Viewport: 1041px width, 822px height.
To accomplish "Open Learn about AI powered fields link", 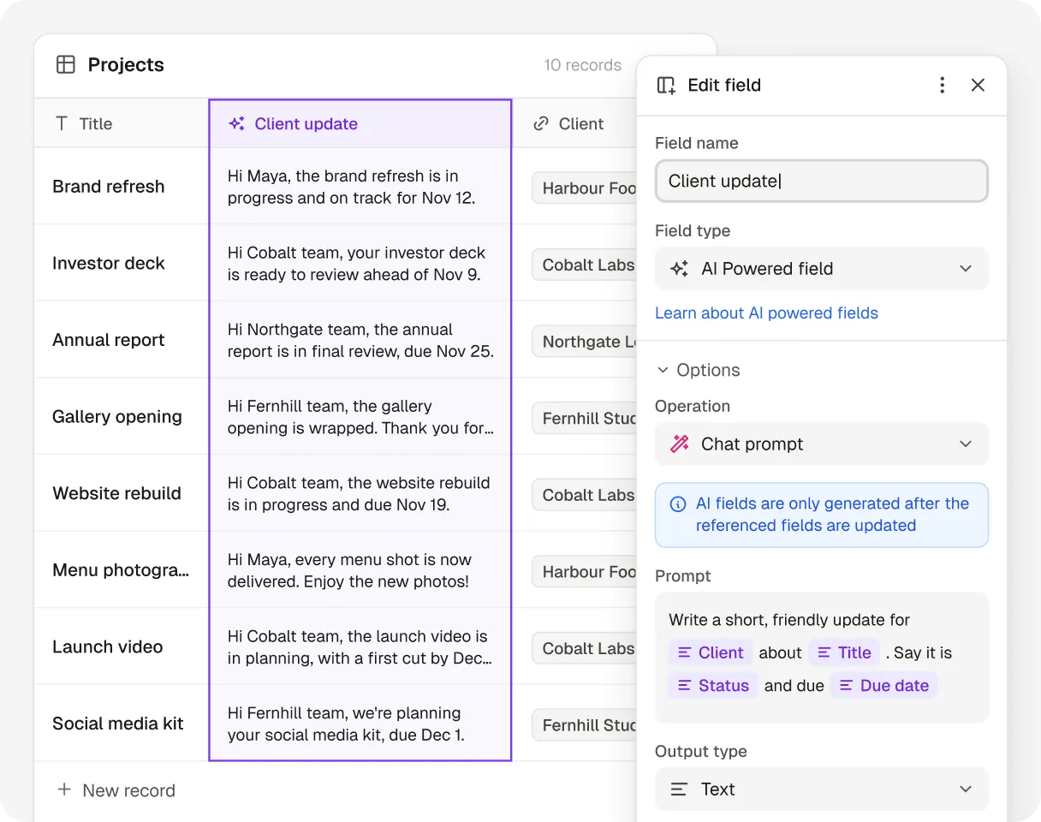I will click(x=766, y=313).
